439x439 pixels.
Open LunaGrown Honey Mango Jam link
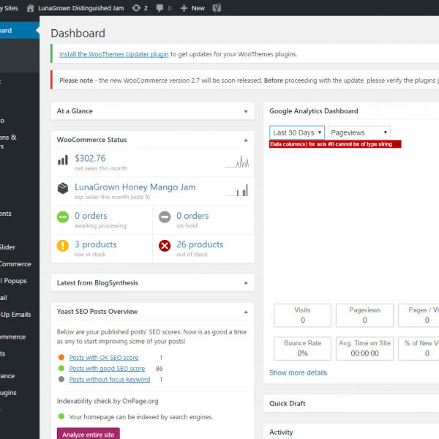coord(135,187)
